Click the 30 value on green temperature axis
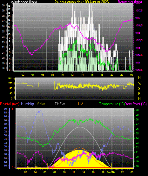148x176 pixels. (x=137, y=110)
